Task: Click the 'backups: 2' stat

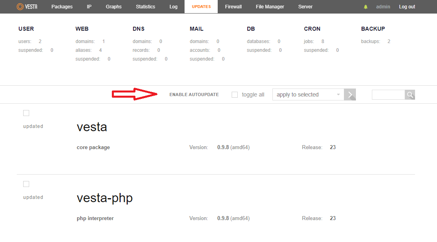Action: tap(376, 41)
